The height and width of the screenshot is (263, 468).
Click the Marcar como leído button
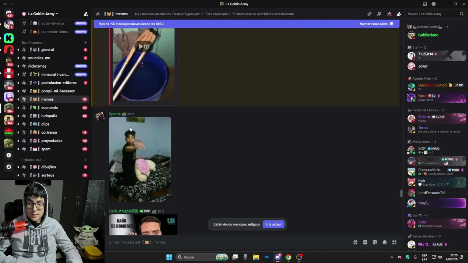click(376, 24)
